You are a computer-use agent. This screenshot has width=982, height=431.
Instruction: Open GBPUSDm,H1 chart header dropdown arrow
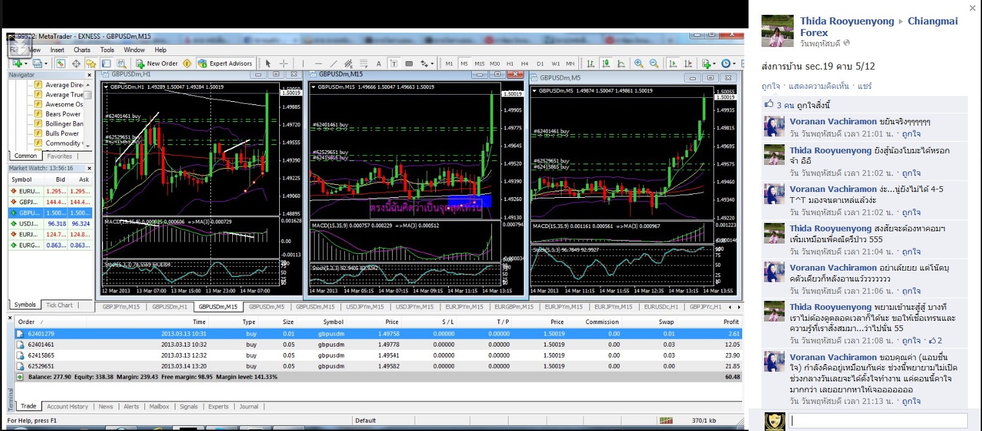click(x=106, y=87)
